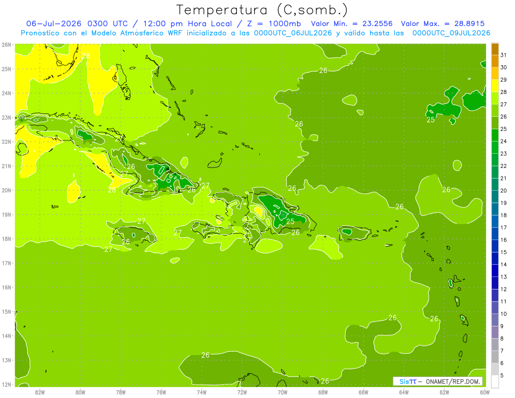Click the '78W' longitude axis label
This screenshot has height=398, width=515.
point(121,392)
